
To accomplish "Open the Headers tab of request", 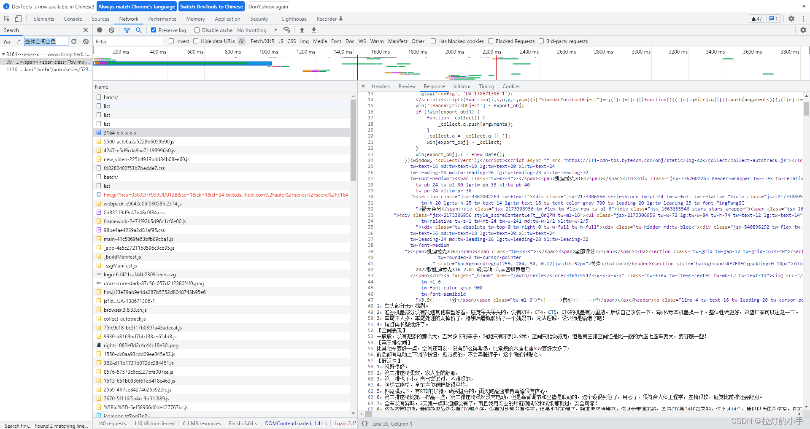I will pos(381,86).
